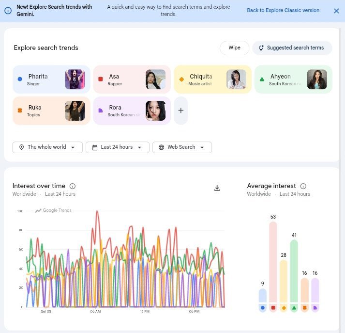The image size is (345, 333).
Task: Click the purple icon under average bars
Action: click(x=315, y=308)
